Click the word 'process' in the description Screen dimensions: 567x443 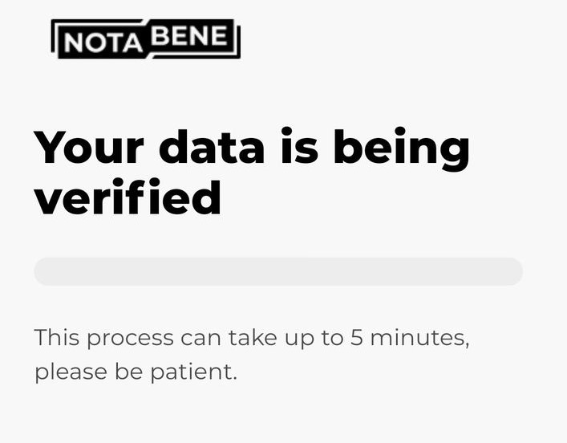point(131,339)
